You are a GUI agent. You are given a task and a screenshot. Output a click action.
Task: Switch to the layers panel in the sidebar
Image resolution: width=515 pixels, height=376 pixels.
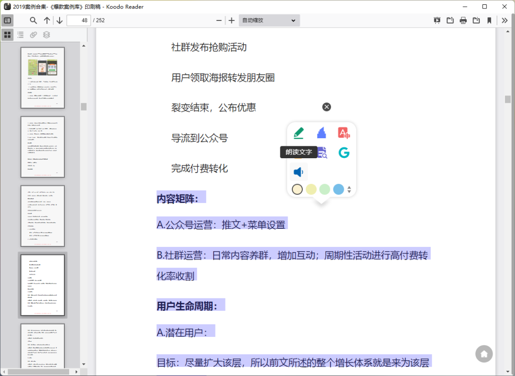click(46, 34)
